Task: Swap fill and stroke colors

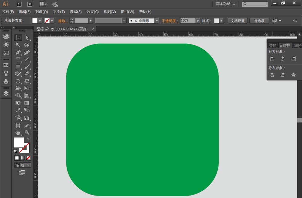Action: pos(28,139)
